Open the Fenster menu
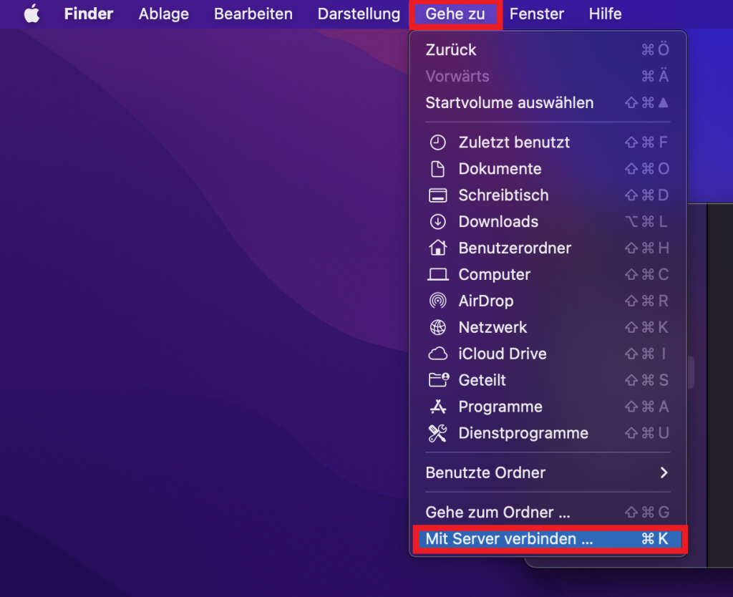Viewport: 733px width, 597px height. click(537, 14)
